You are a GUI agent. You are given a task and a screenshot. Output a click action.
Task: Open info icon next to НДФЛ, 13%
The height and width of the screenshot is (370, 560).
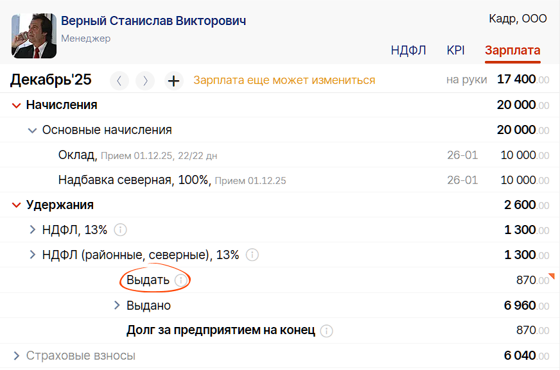[x=120, y=230]
